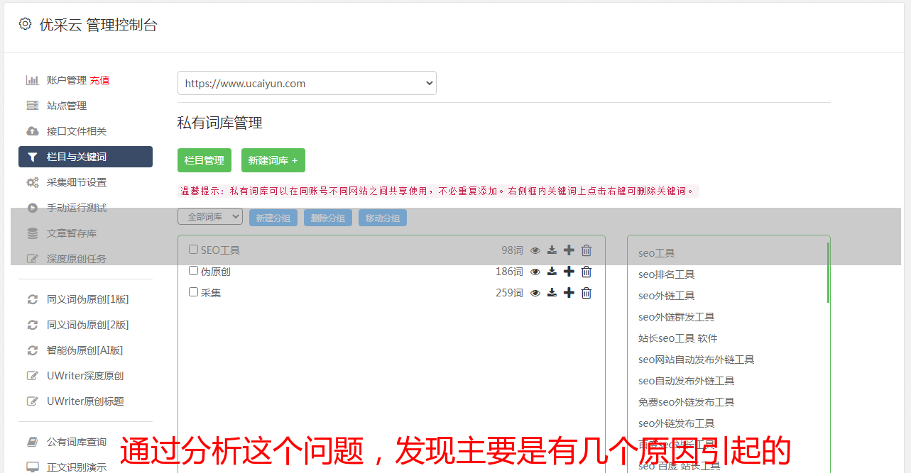Add keywords to the 伪原创 library
Image resolution: width=911 pixels, height=473 pixels.
pyautogui.click(x=569, y=272)
